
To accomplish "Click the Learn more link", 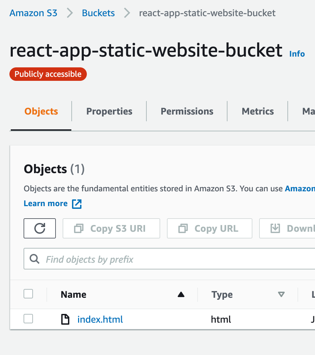I will click(45, 203).
